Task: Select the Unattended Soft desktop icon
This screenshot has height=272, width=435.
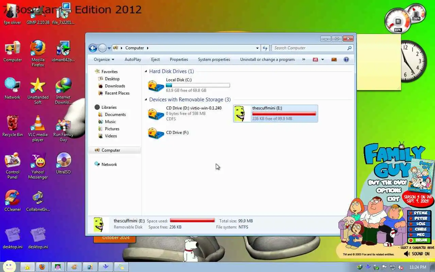Action: pyautogui.click(x=38, y=91)
